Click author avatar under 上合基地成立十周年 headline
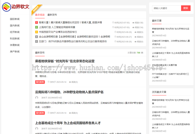 click(x=37, y=129)
